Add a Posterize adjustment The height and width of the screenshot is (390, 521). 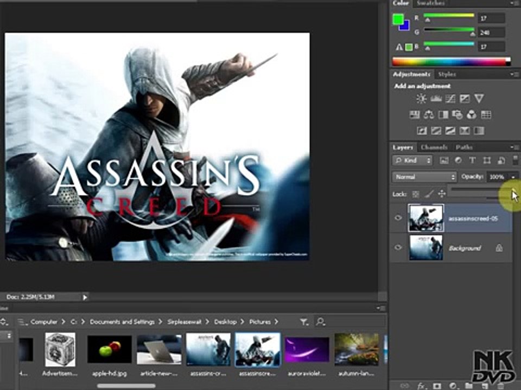(436, 131)
